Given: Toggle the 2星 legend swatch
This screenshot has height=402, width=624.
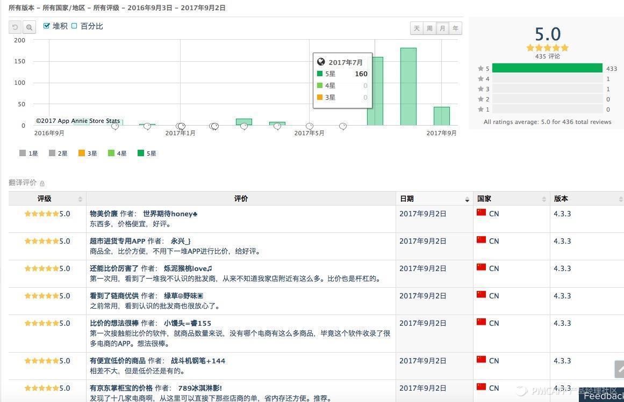Looking at the screenshot, I should point(52,153).
